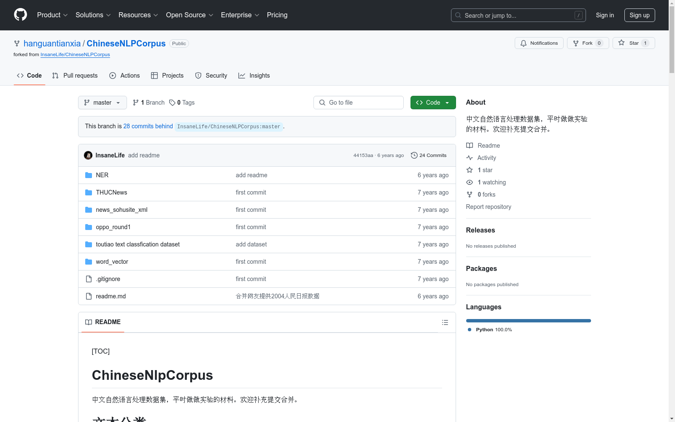This screenshot has height=422, width=675.
Task: Open the readme.md file
Action: pos(111,296)
